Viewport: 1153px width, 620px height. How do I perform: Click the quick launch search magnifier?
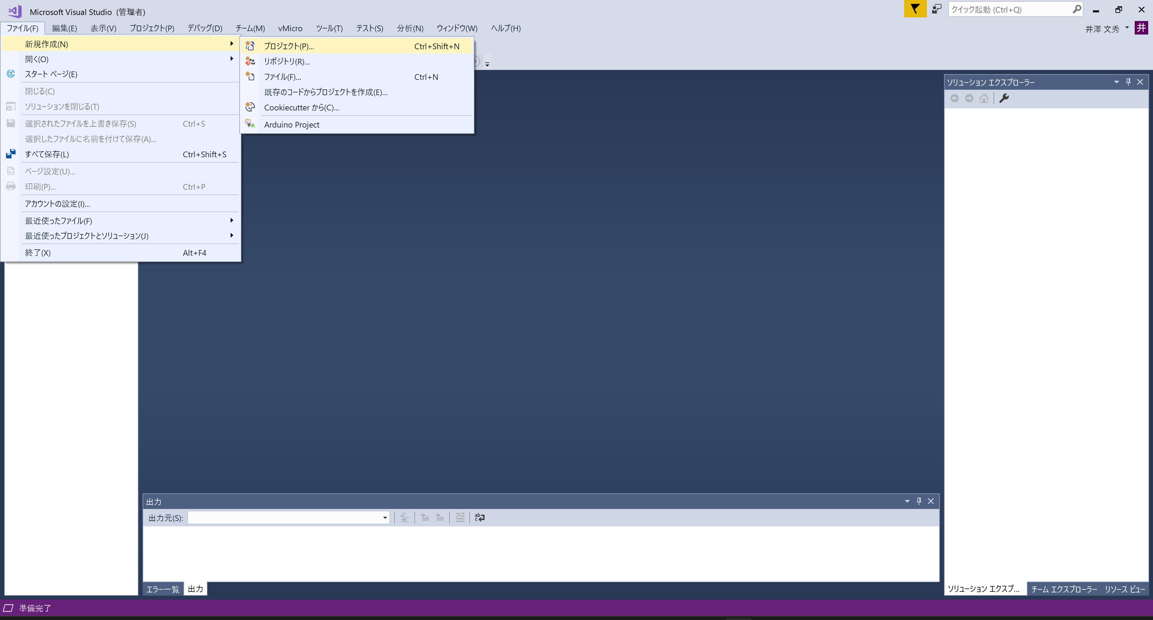click(1076, 9)
